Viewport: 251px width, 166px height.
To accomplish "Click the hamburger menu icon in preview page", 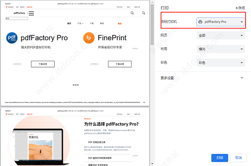I will [31, 13].
